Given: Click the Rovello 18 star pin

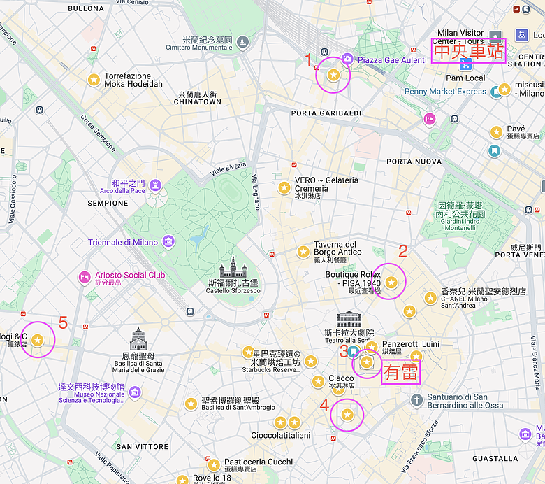Looking at the screenshot, I should [x=182, y=480].
